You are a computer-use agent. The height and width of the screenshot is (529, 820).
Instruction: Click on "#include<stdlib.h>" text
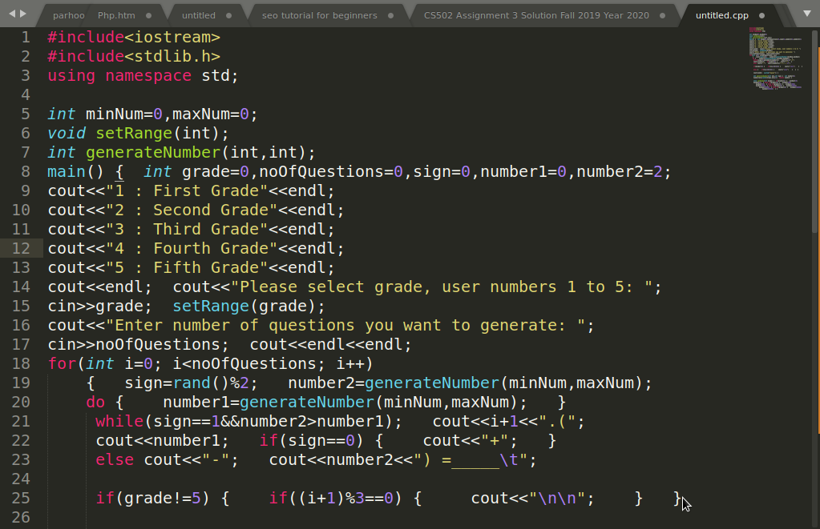(x=134, y=56)
